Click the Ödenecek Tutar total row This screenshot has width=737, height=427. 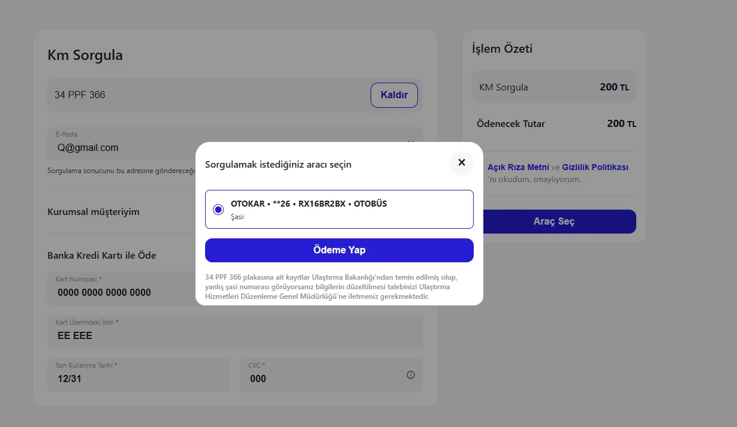pyautogui.click(x=553, y=124)
